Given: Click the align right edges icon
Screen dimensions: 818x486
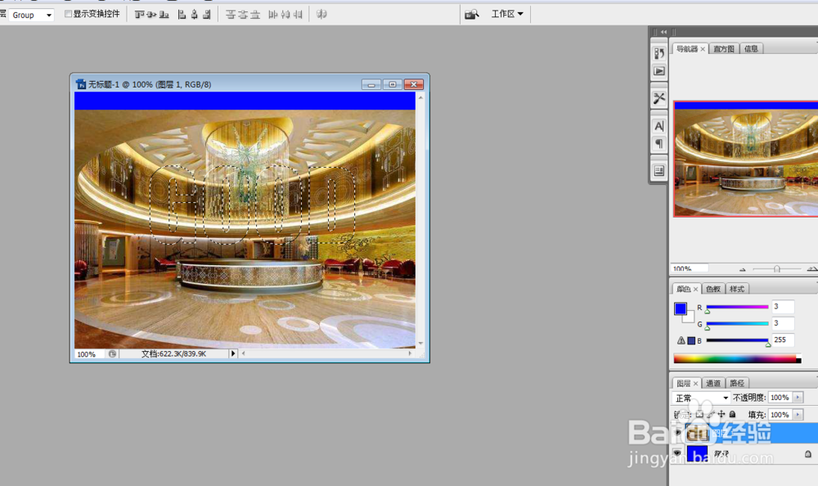Looking at the screenshot, I should tap(207, 15).
